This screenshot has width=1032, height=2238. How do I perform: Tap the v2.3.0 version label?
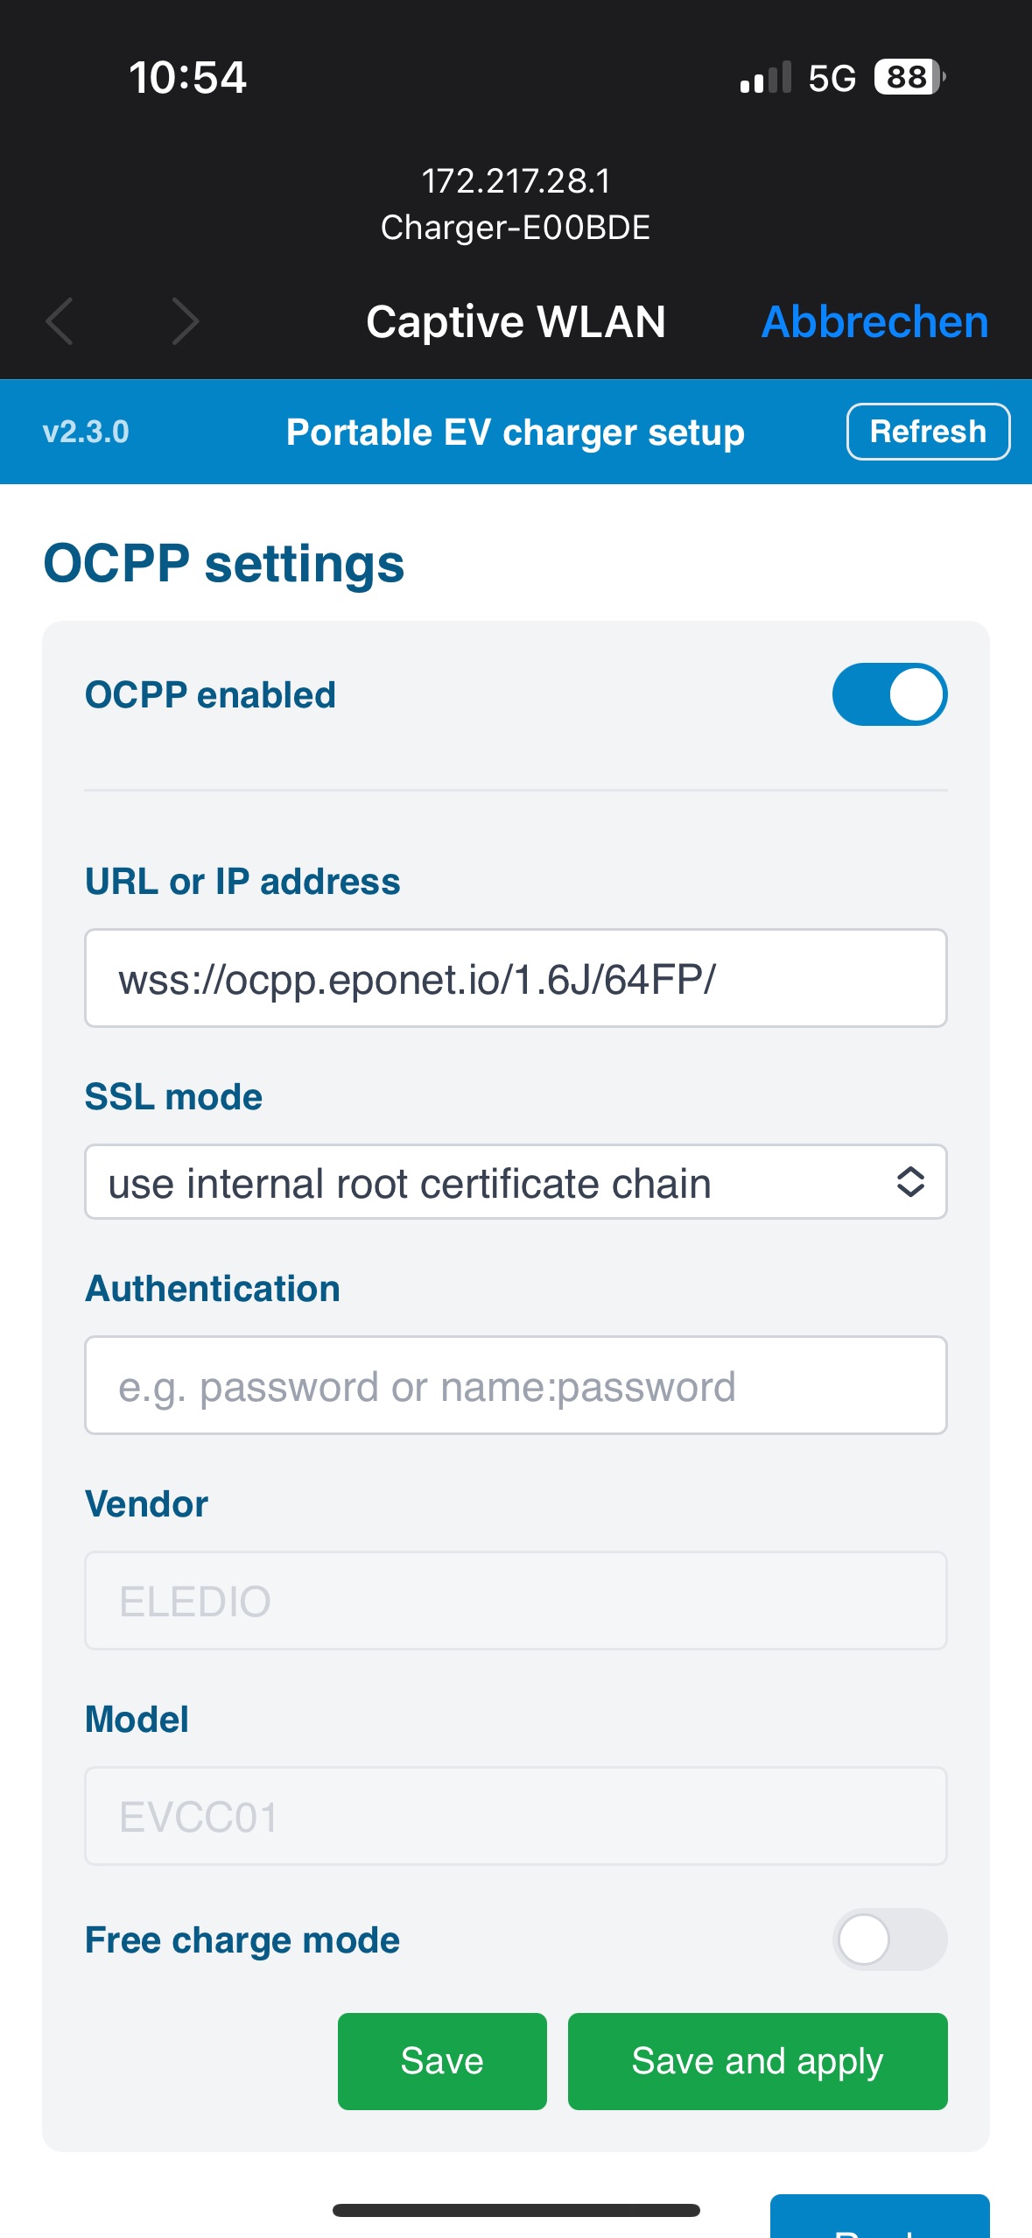tap(86, 432)
